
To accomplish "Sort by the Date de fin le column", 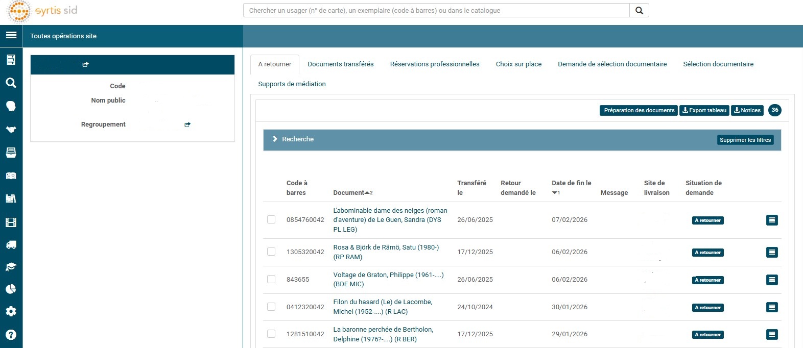I will [x=571, y=187].
